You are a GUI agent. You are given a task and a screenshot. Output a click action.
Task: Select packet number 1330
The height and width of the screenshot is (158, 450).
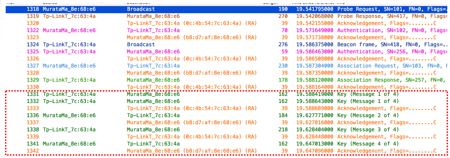(33, 87)
